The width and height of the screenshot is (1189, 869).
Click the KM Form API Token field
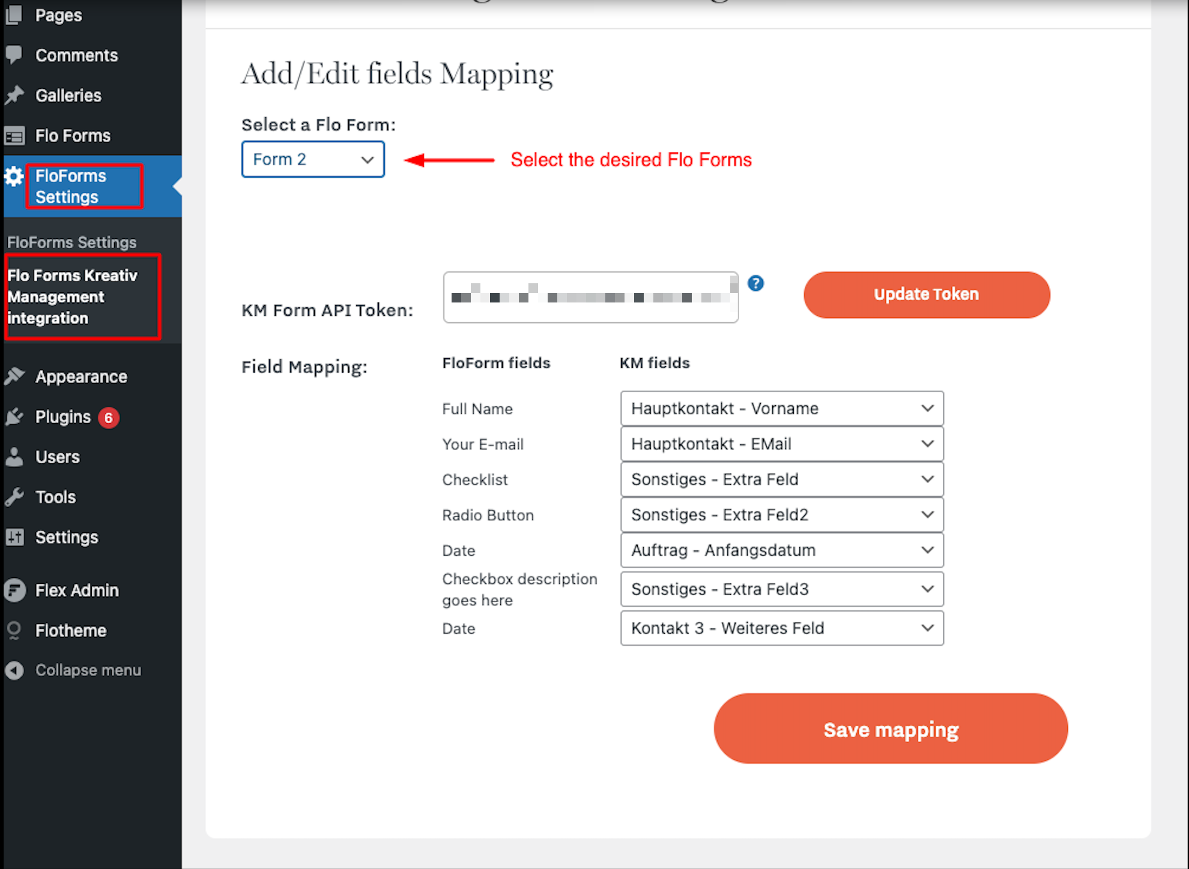pos(590,298)
